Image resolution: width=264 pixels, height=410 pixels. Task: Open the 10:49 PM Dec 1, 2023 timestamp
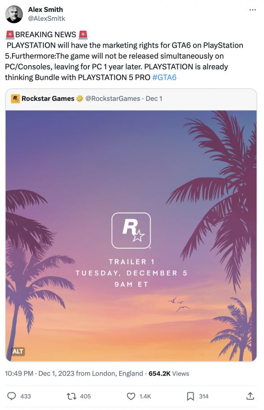click(x=74, y=373)
